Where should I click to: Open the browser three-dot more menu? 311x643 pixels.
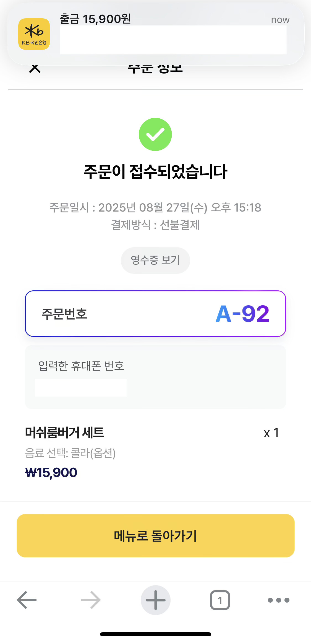279,600
